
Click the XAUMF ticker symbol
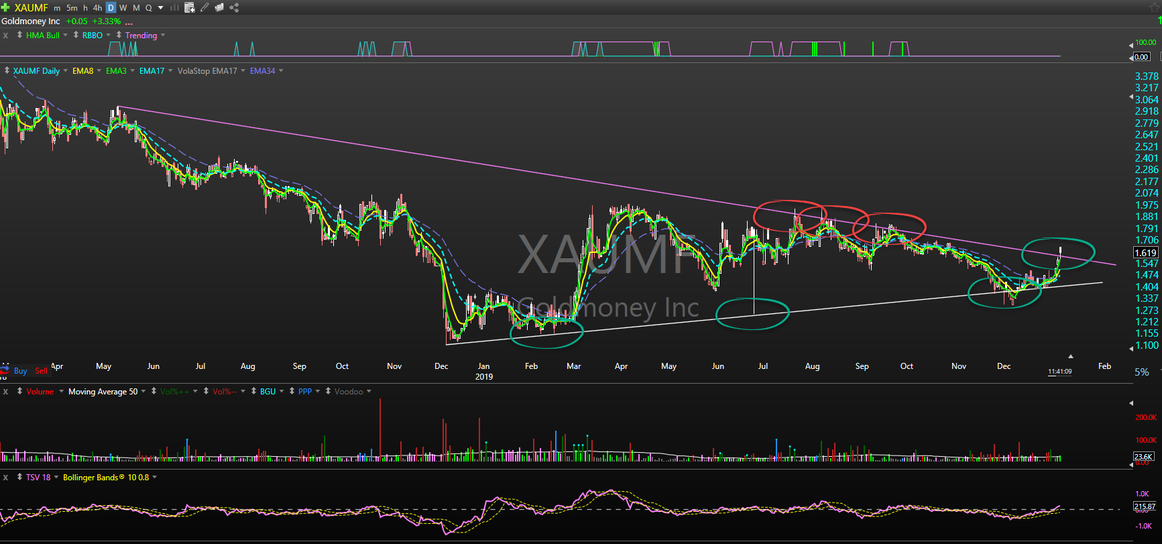[x=31, y=8]
